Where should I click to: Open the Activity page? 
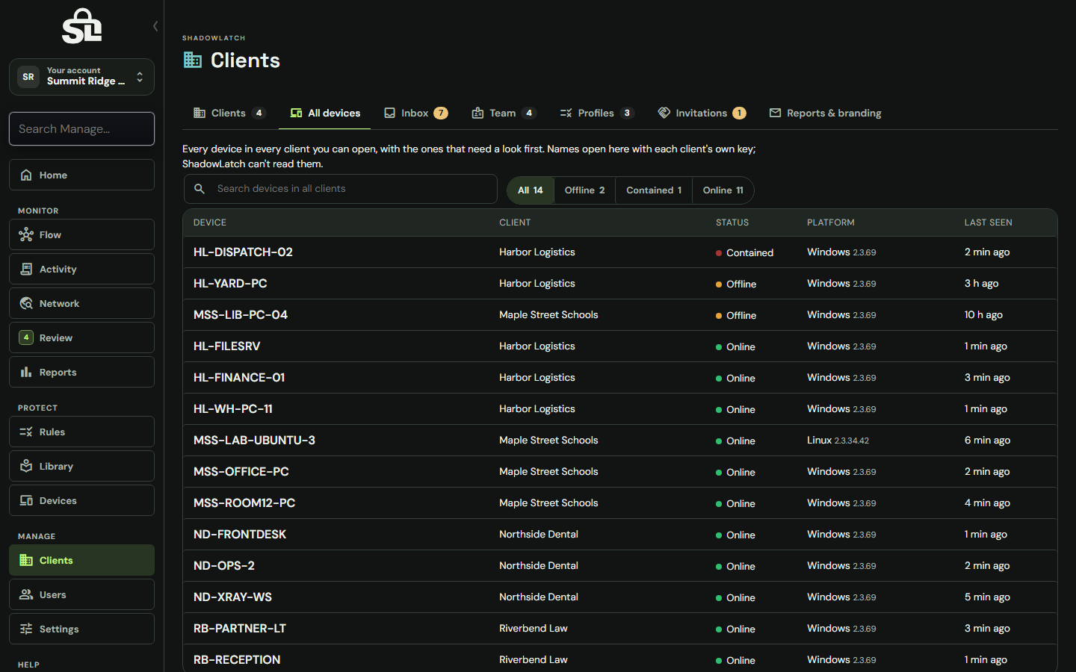[81, 269]
